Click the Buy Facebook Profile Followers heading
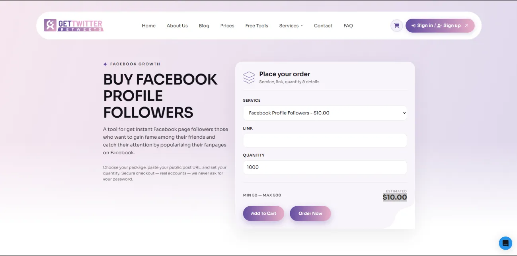 [160, 96]
